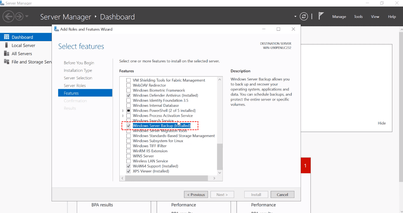Check Wireless LAN Service checkbox
403x213 pixels.
point(129,161)
